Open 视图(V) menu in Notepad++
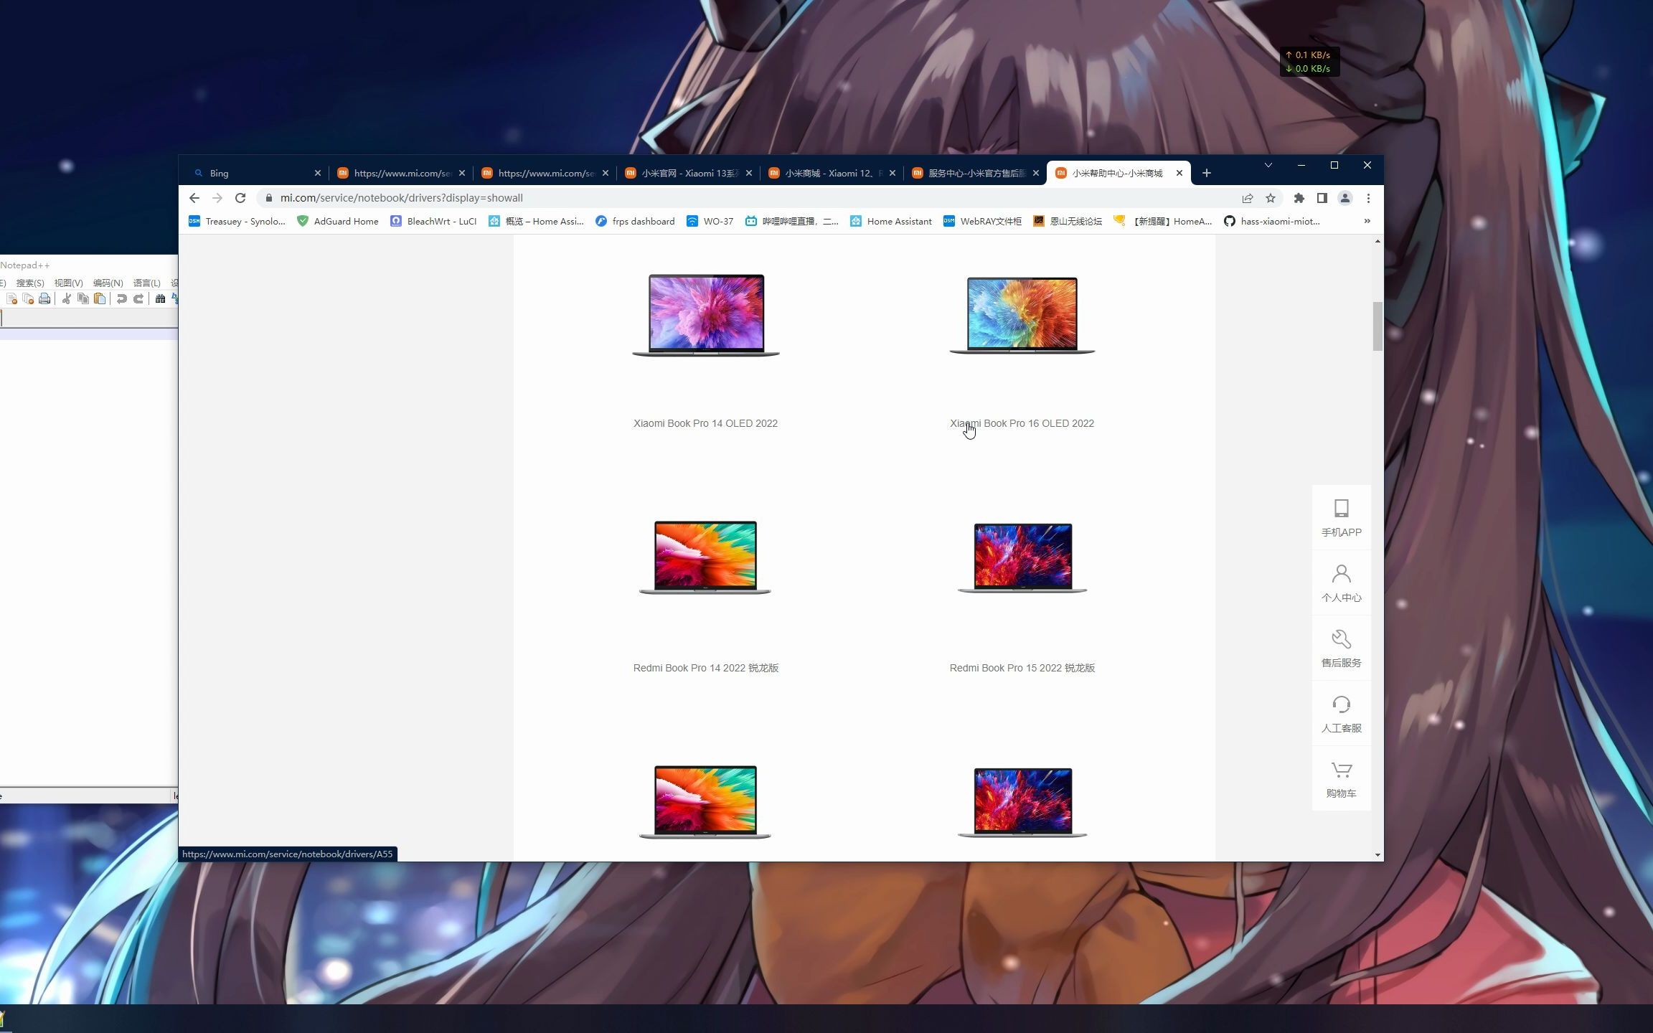This screenshot has height=1033, width=1653. (68, 283)
